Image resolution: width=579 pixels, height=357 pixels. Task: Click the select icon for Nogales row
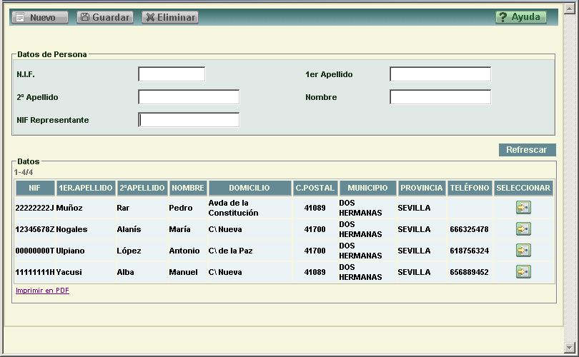click(523, 229)
